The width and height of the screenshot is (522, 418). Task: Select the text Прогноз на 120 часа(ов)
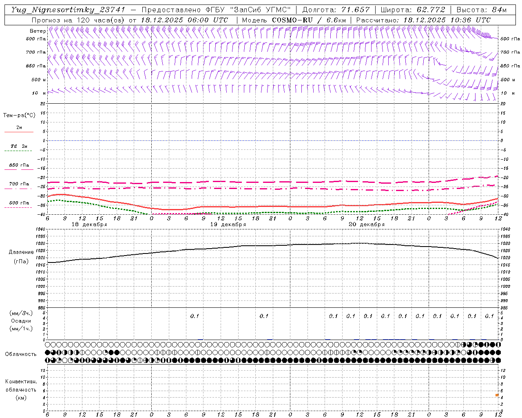79,20
